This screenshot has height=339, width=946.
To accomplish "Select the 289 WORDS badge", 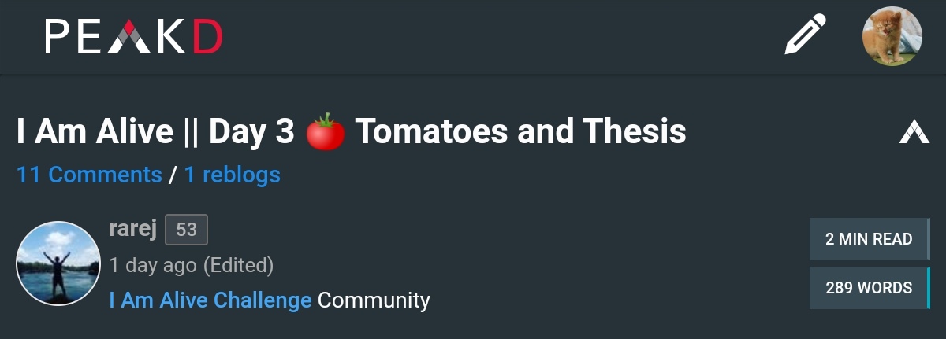I will (x=870, y=288).
